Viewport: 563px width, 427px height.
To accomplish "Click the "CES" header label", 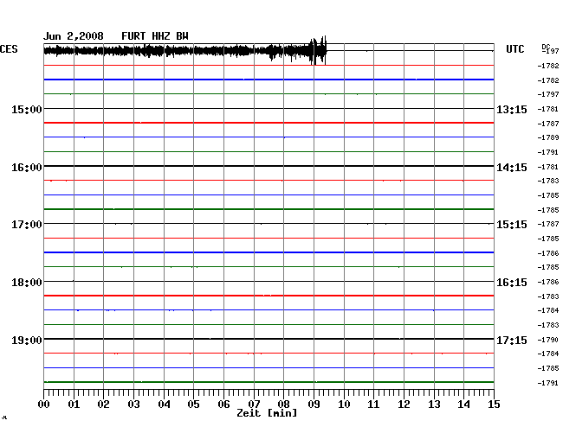I will [x=9, y=49].
